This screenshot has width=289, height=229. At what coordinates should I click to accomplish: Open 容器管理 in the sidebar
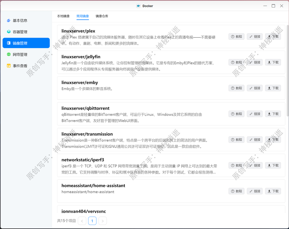(x=26, y=32)
